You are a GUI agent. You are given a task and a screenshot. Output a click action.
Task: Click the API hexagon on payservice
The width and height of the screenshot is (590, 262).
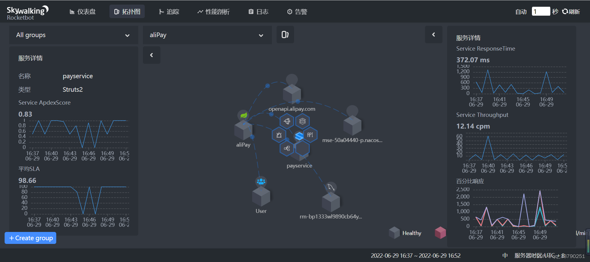pos(310,135)
